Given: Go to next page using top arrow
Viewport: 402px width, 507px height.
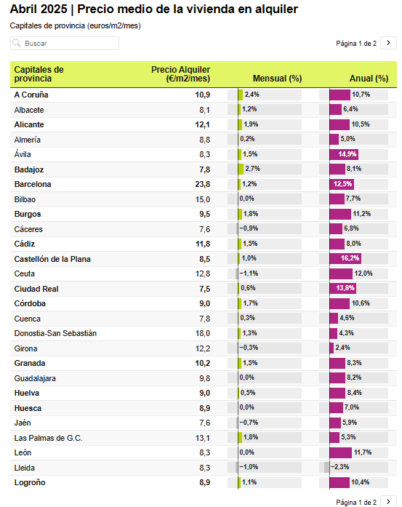Looking at the screenshot, I should pyautogui.click(x=388, y=43).
